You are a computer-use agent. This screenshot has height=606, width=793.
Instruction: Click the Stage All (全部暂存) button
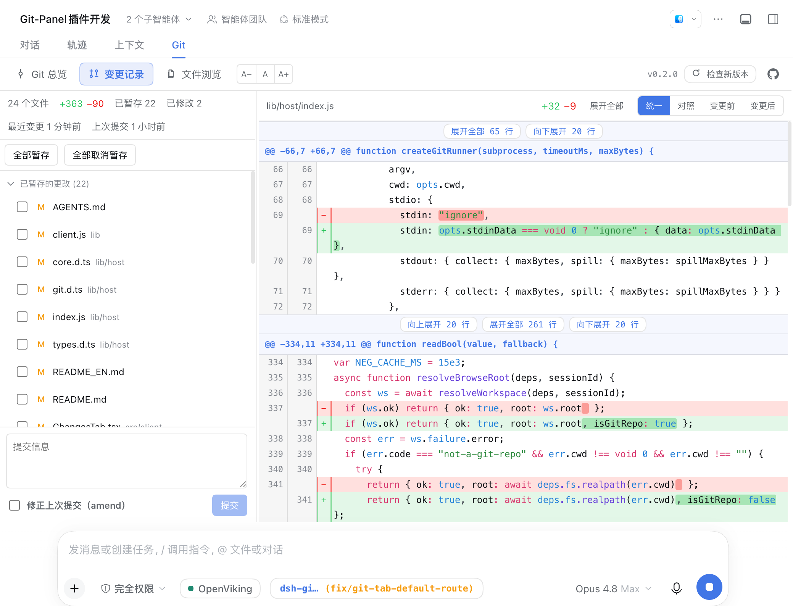(31, 155)
